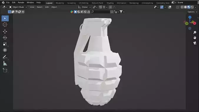Switch to the UV Editing workspace tab
Screen dimensions: 199x112
(84, 3)
